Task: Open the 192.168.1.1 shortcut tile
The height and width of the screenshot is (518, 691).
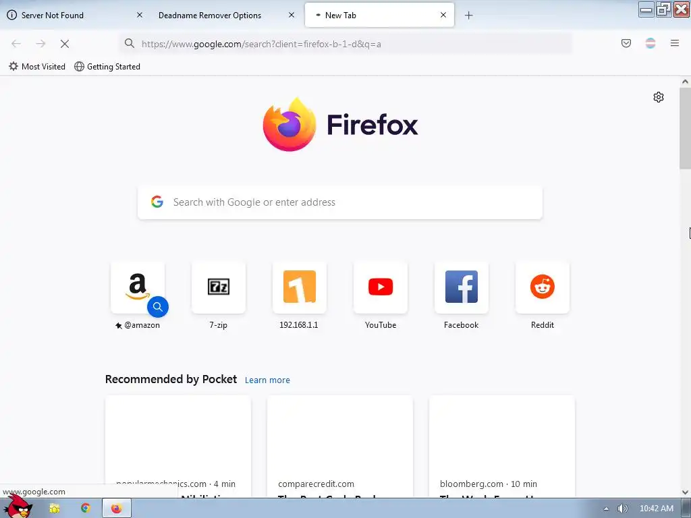Action: (x=300, y=287)
